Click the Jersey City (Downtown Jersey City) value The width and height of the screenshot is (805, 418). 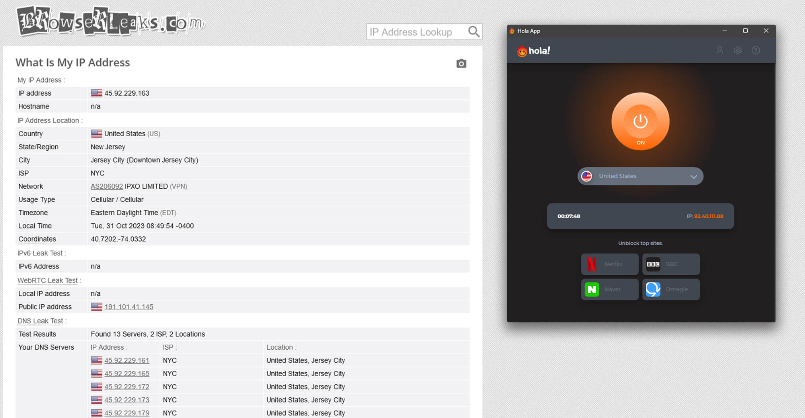tap(144, 160)
